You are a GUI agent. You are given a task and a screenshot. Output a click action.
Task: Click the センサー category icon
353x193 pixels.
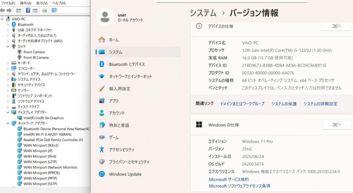[14, 90]
